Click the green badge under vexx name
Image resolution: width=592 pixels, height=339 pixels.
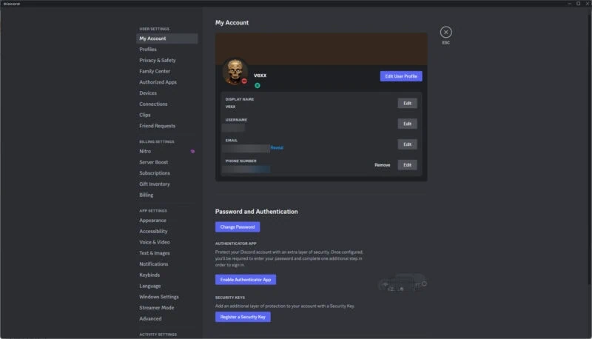(x=257, y=86)
